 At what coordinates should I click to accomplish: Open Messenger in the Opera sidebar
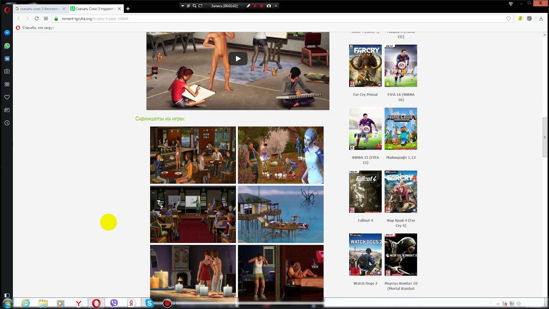[7, 33]
